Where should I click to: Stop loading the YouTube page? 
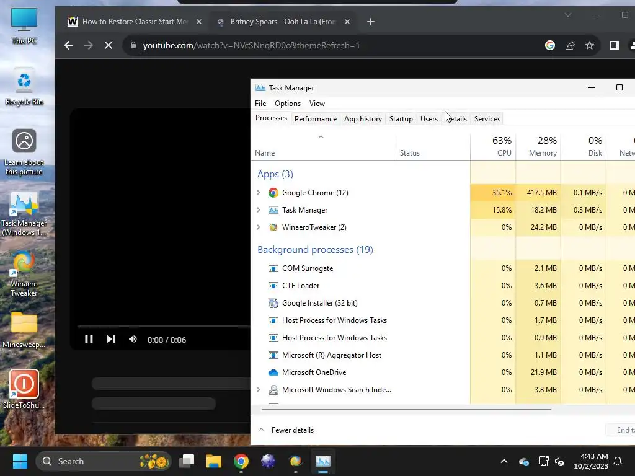pyautogui.click(x=108, y=45)
